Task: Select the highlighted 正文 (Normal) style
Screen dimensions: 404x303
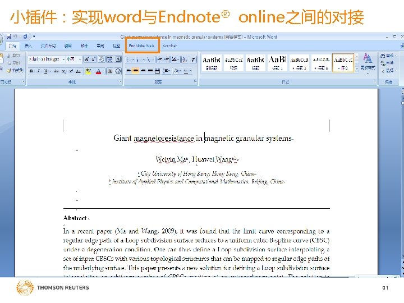Action: pos(343,63)
